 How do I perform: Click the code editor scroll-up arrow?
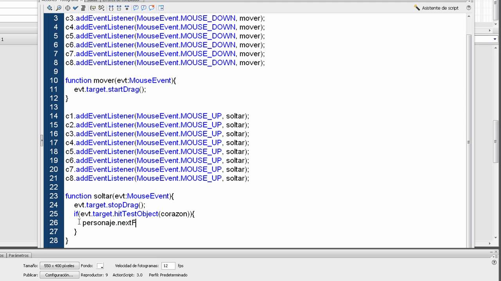(x=469, y=16)
